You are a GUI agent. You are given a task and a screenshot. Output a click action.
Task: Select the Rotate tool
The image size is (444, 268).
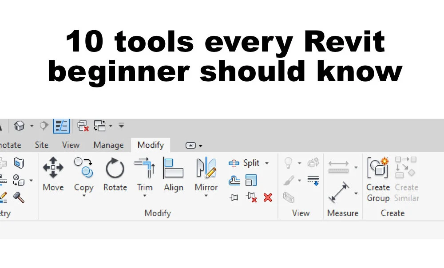tap(115, 174)
